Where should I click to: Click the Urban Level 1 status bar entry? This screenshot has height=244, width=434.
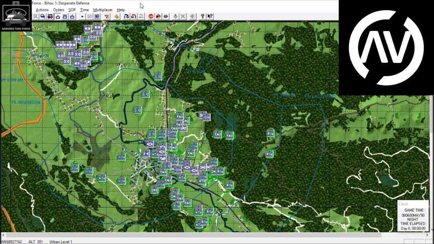61,242
